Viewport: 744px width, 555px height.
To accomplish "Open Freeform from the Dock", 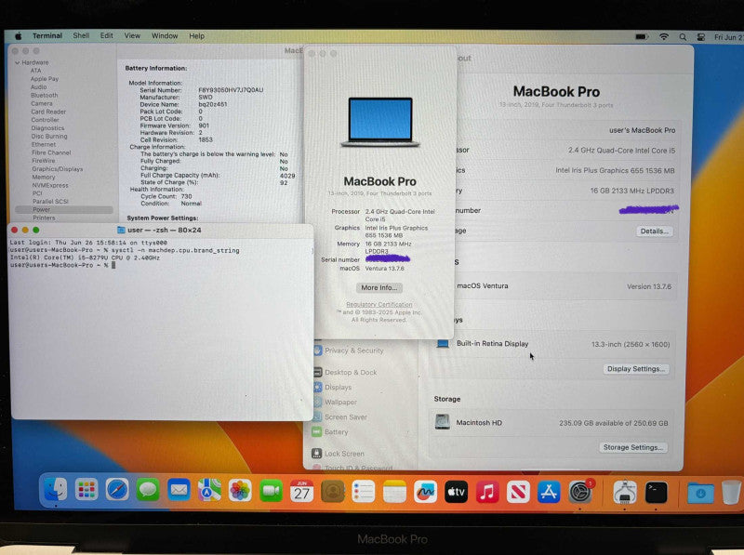I will [425, 493].
